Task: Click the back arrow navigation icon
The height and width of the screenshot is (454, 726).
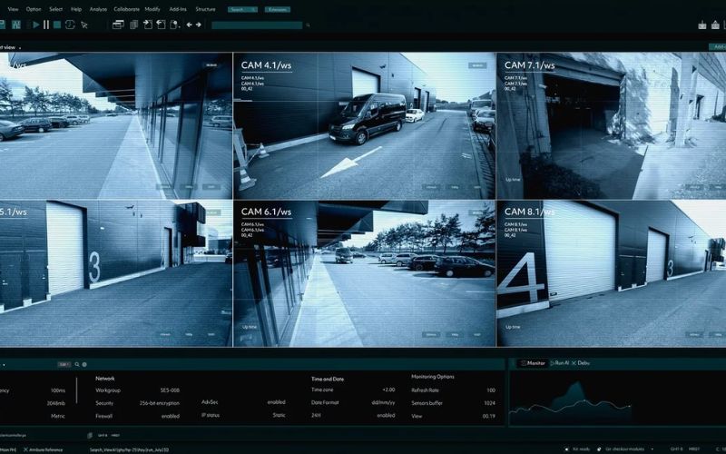Action: pyautogui.click(x=189, y=25)
